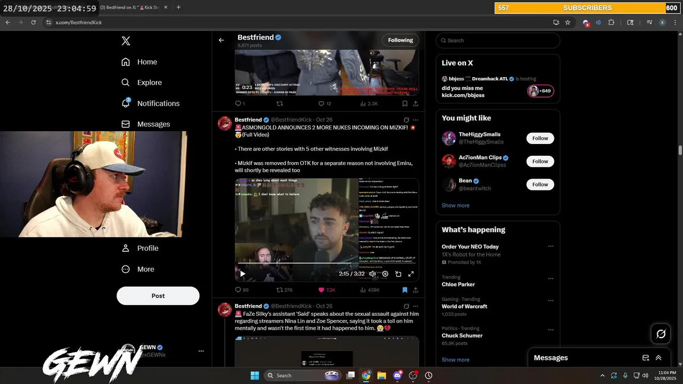
Task: Reply to the top post with 1 comment
Action: (240, 103)
